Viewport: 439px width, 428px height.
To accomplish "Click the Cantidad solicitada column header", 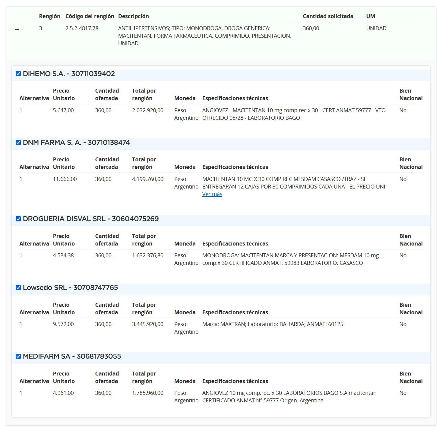I will [328, 16].
